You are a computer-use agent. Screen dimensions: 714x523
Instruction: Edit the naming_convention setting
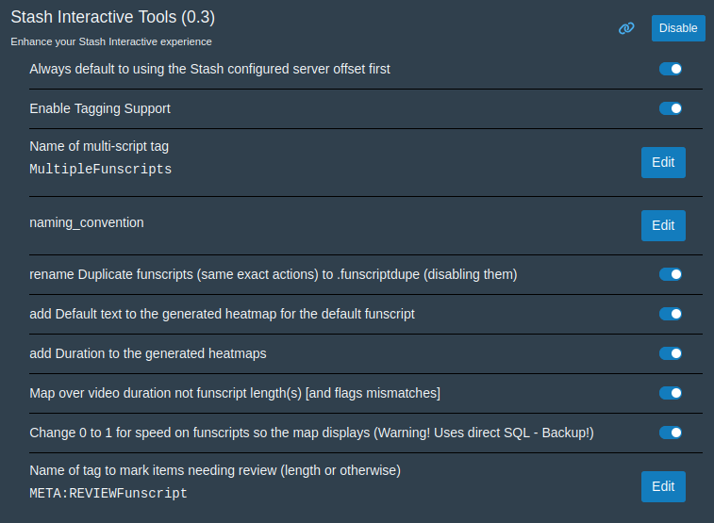point(663,225)
